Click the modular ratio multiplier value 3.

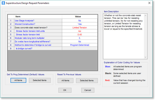(x=80, y=38)
